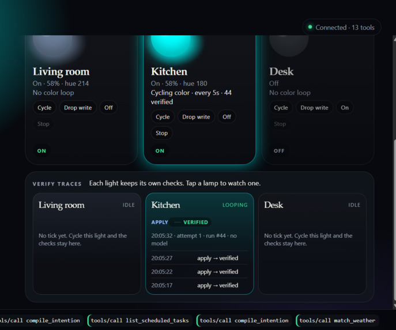Select the 20:05:27 apply verified row
The height and width of the screenshot is (330, 396).
[199, 258]
